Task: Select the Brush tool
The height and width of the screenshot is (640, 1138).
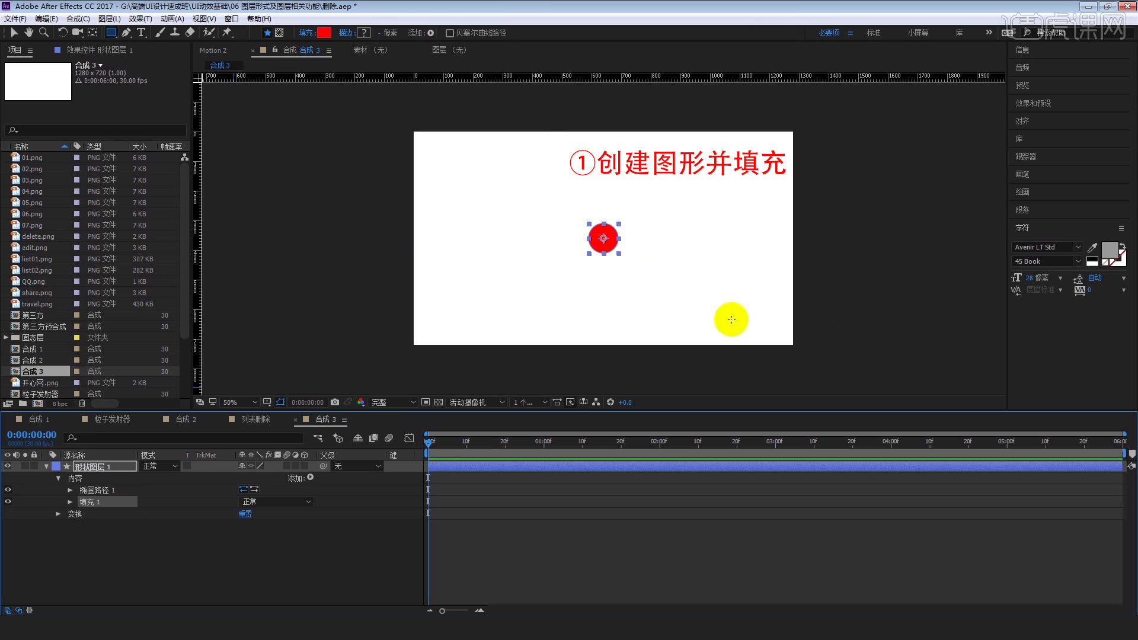Action: (x=159, y=33)
